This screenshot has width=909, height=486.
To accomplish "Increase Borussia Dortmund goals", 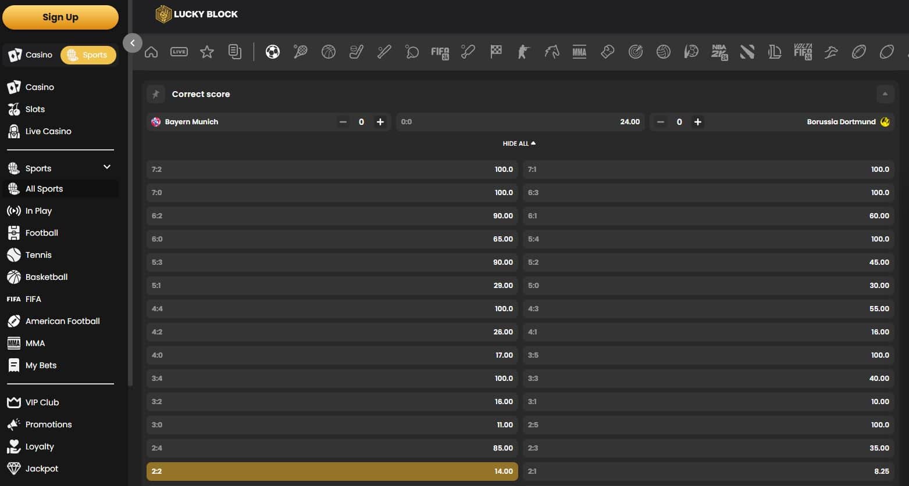I will click(x=698, y=122).
